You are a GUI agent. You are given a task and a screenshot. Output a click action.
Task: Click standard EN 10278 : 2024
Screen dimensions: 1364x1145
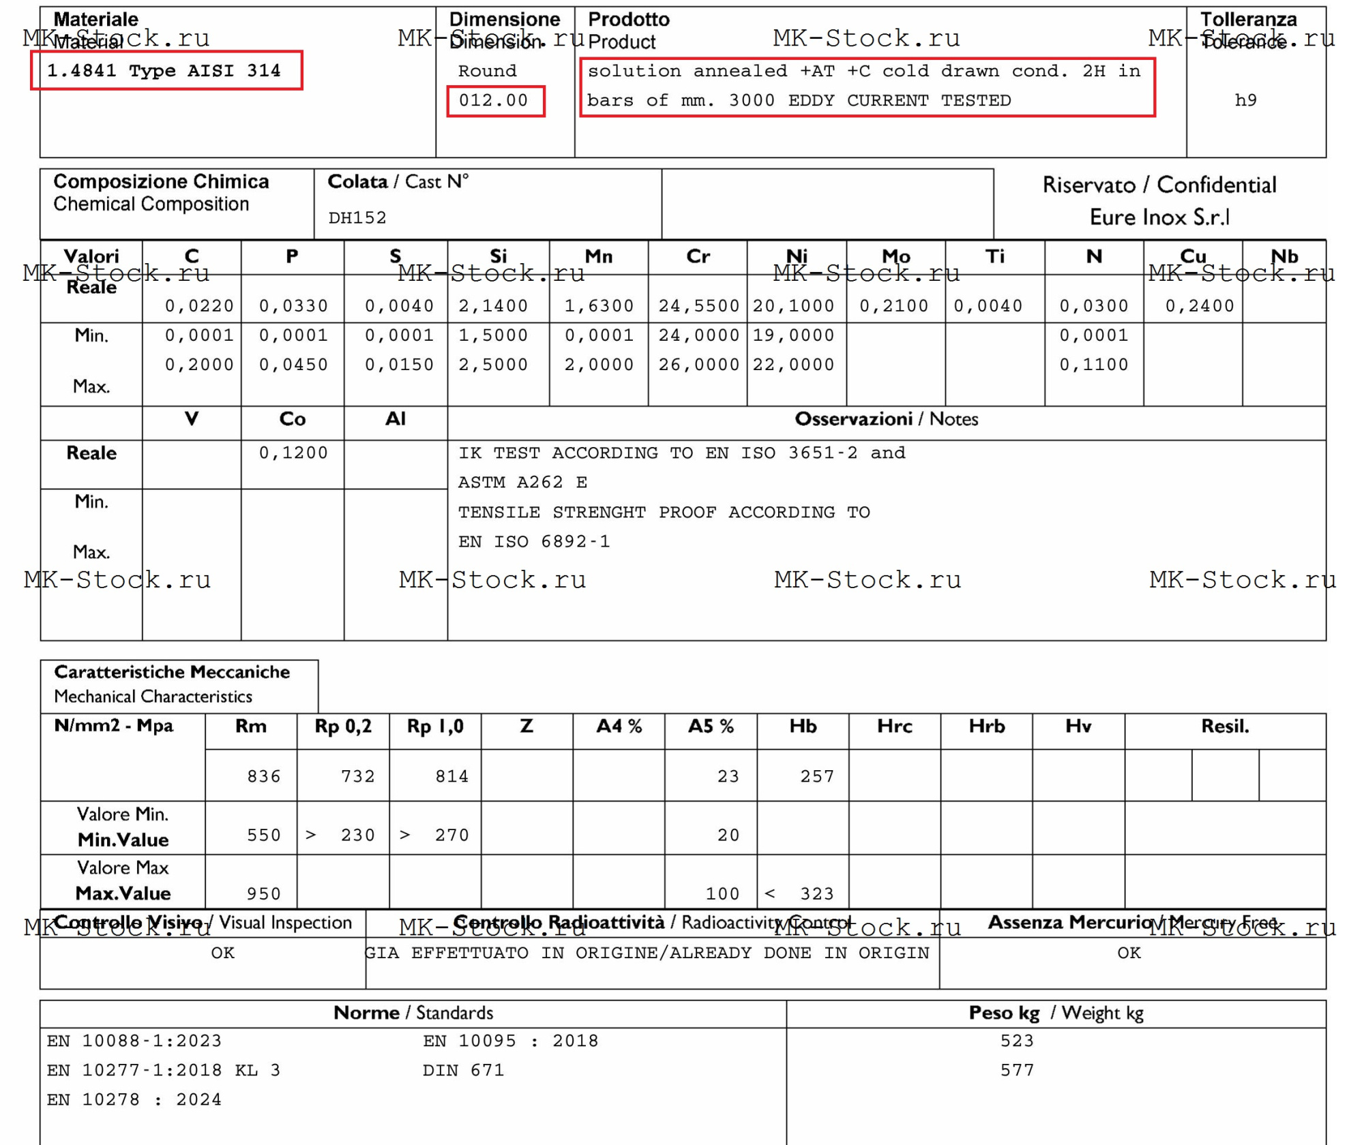134,1099
